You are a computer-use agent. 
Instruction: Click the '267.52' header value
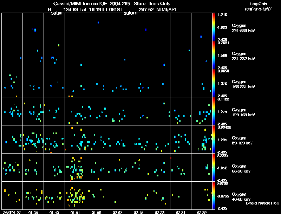pos(146,9)
